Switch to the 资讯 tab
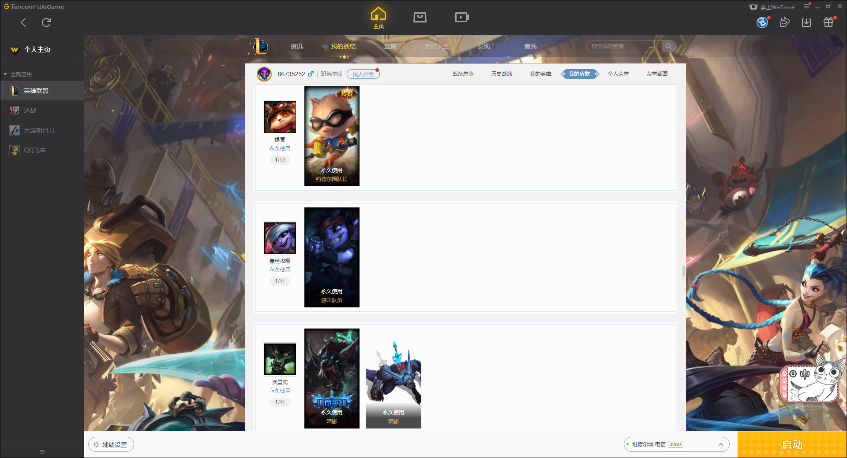The width and height of the screenshot is (847, 458). pos(296,46)
